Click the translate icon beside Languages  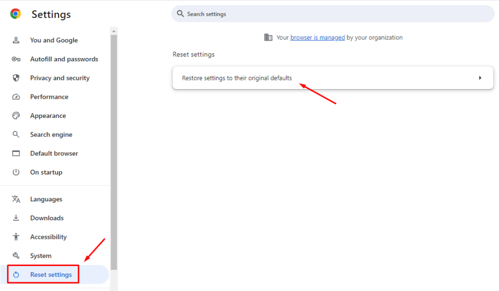click(x=16, y=199)
